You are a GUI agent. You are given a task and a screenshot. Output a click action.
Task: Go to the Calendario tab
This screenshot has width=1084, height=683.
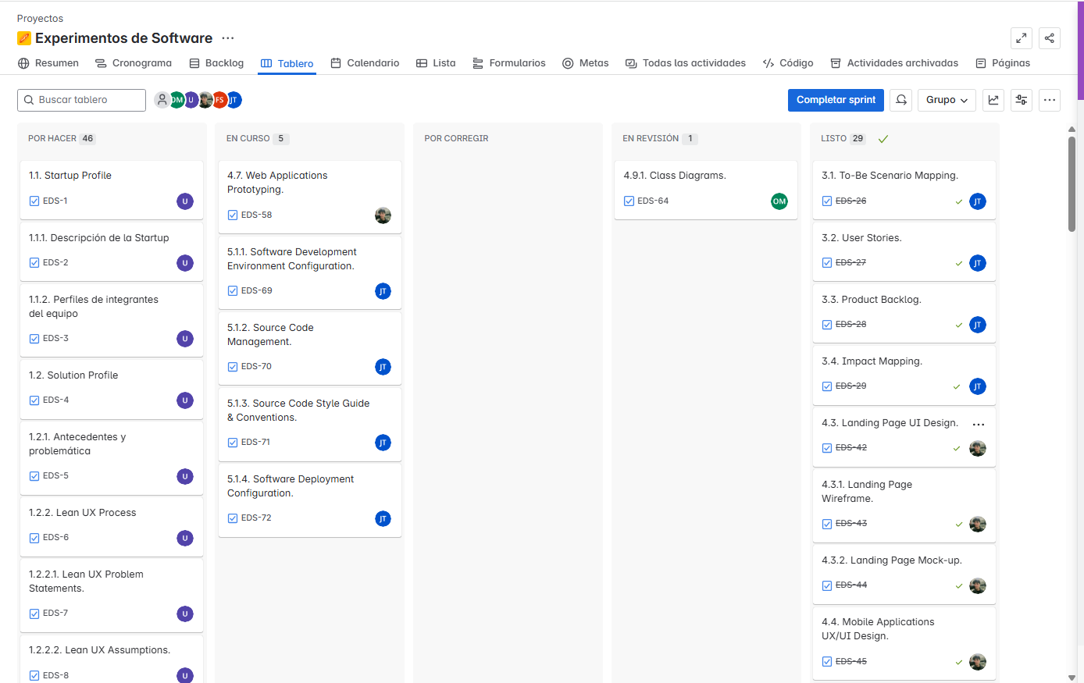click(365, 63)
